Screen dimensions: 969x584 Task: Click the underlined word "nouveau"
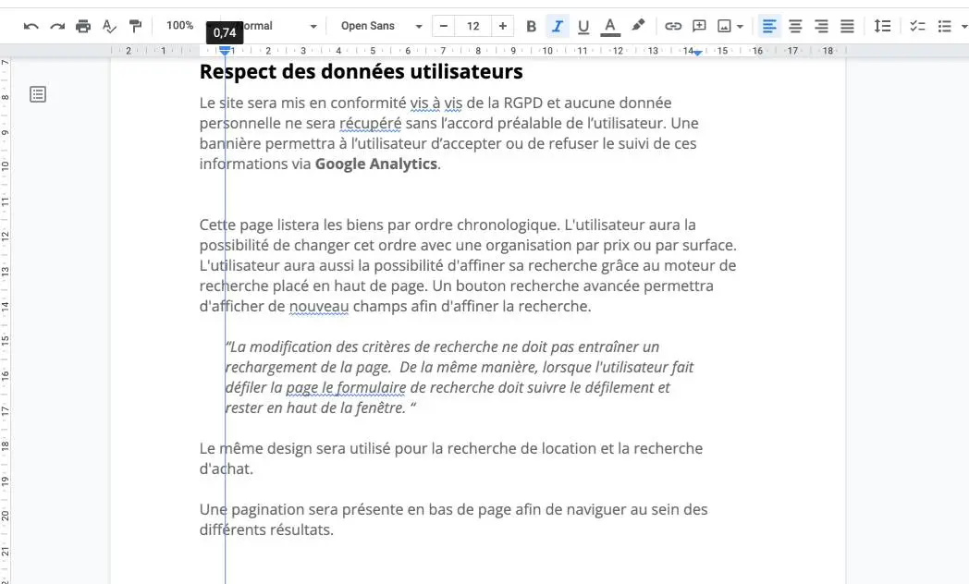click(x=319, y=306)
